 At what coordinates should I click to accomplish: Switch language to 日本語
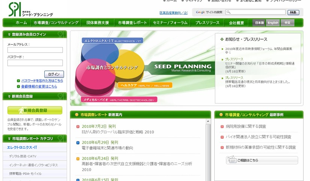pos(259,23)
